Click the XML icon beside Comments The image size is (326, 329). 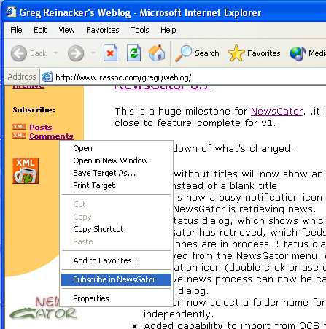19,136
